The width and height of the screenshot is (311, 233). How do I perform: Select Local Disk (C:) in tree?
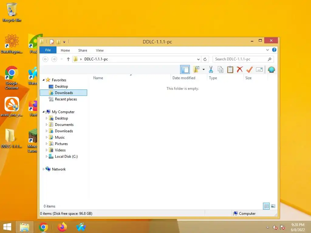coord(66,157)
